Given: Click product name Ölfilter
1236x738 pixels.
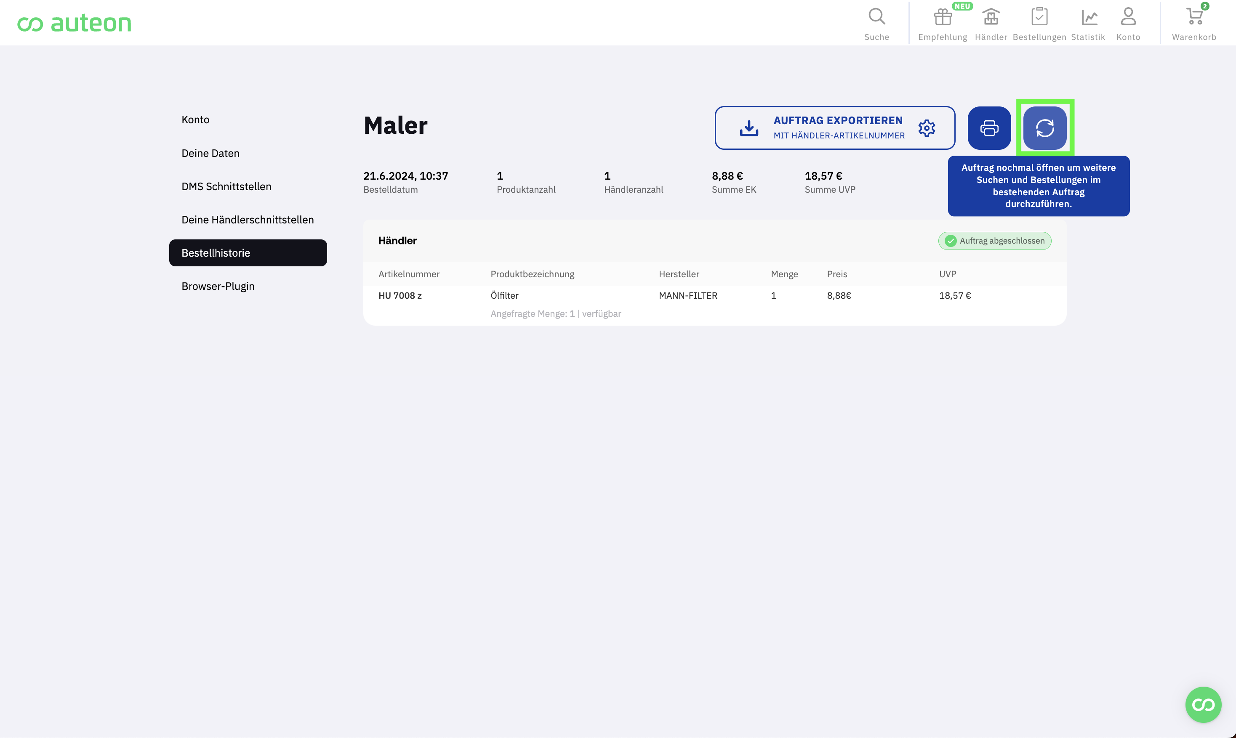Looking at the screenshot, I should [505, 295].
